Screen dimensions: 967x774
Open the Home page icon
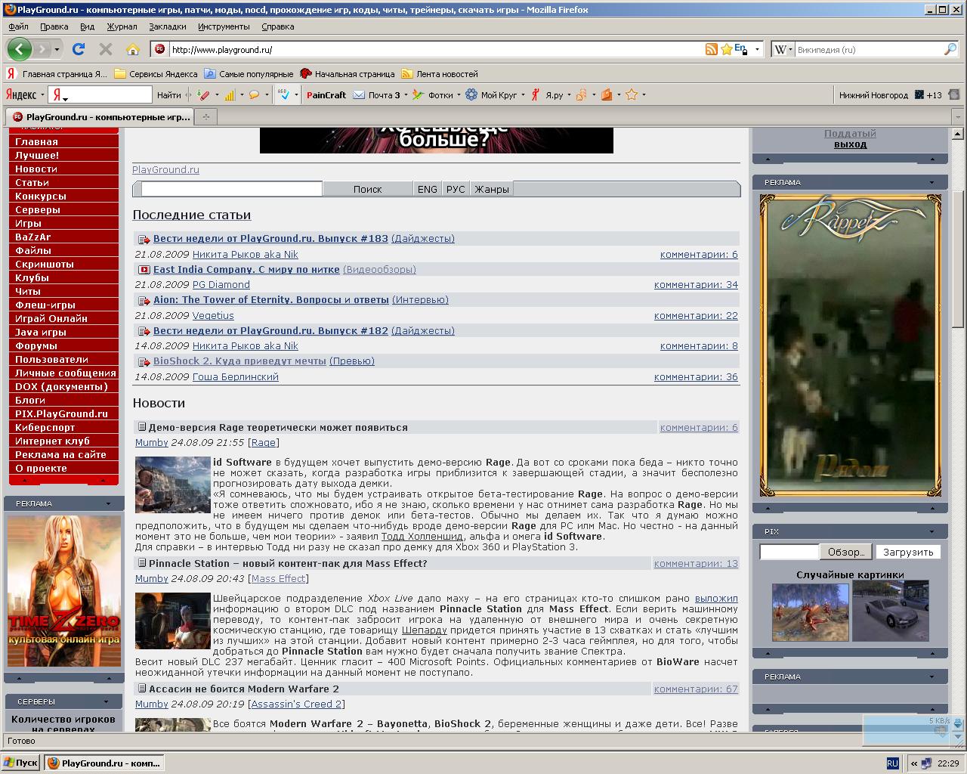(x=133, y=49)
